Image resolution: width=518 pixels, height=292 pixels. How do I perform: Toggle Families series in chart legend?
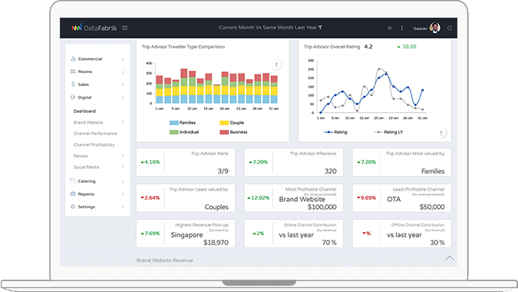click(183, 123)
